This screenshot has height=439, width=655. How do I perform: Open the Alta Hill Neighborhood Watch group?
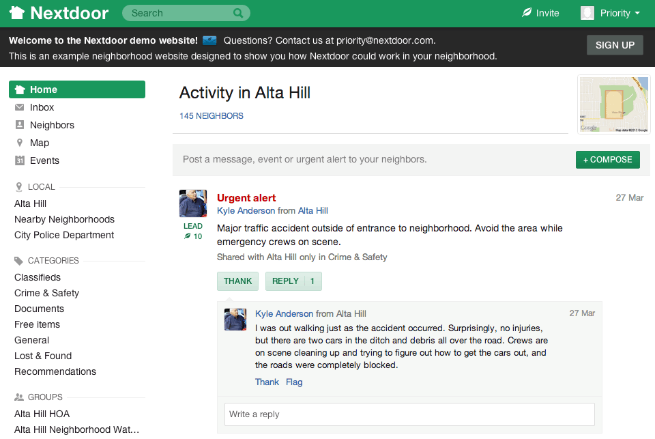pos(76,430)
